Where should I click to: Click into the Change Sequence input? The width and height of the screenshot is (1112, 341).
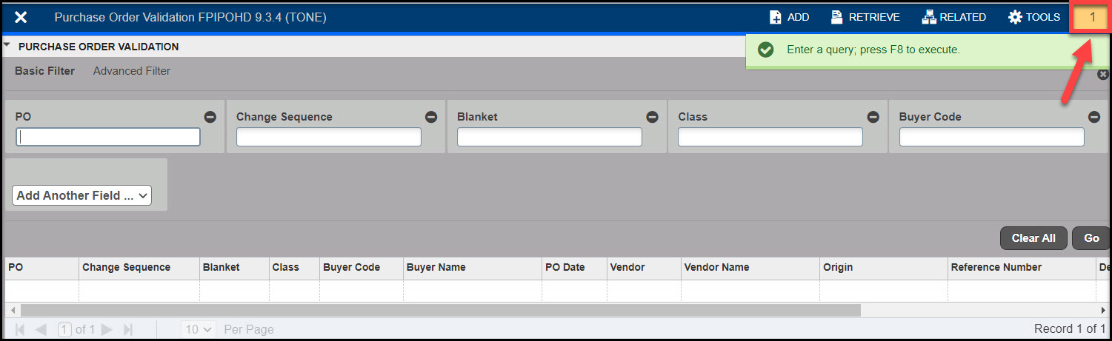coord(329,137)
